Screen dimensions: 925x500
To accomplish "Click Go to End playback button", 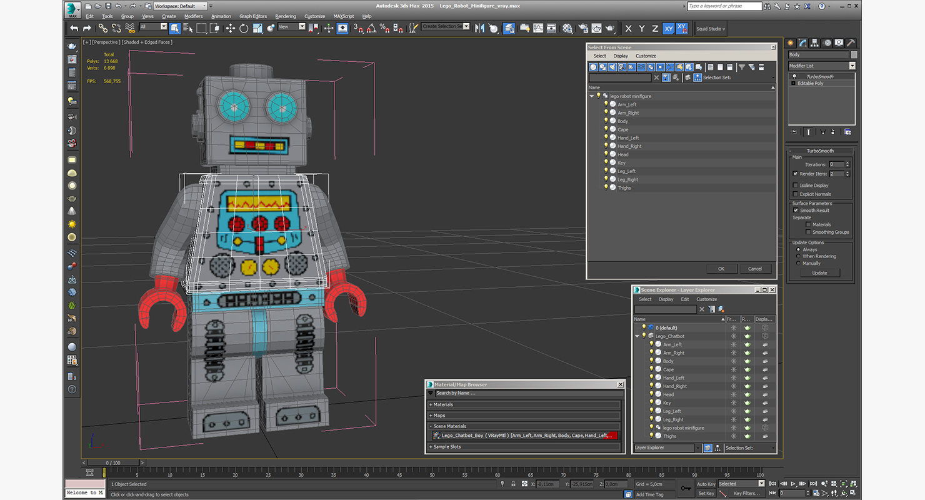I will point(812,484).
